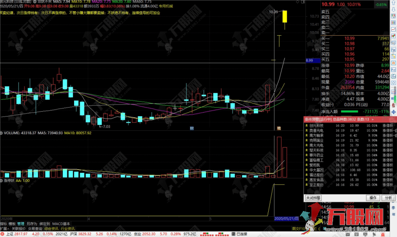Select alert row 南大光电
Viewport: 397px width, 237px height.
click(x=350, y=145)
